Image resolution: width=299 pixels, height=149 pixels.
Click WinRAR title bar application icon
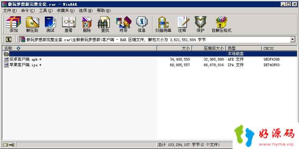[x=4, y=4]
